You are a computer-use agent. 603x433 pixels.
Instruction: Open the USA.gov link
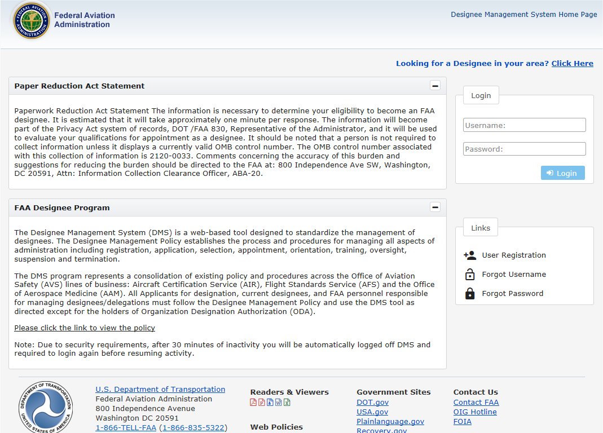[372, 412]
